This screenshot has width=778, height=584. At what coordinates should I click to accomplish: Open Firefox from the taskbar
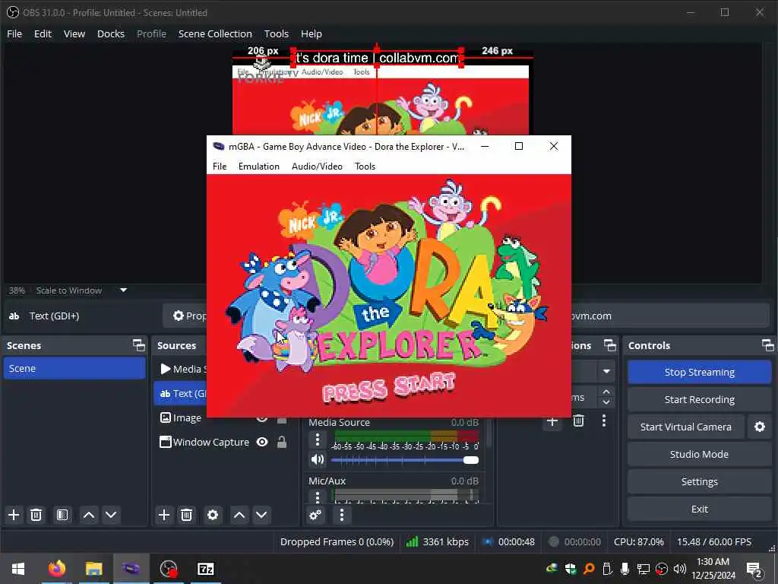[56, 569]
